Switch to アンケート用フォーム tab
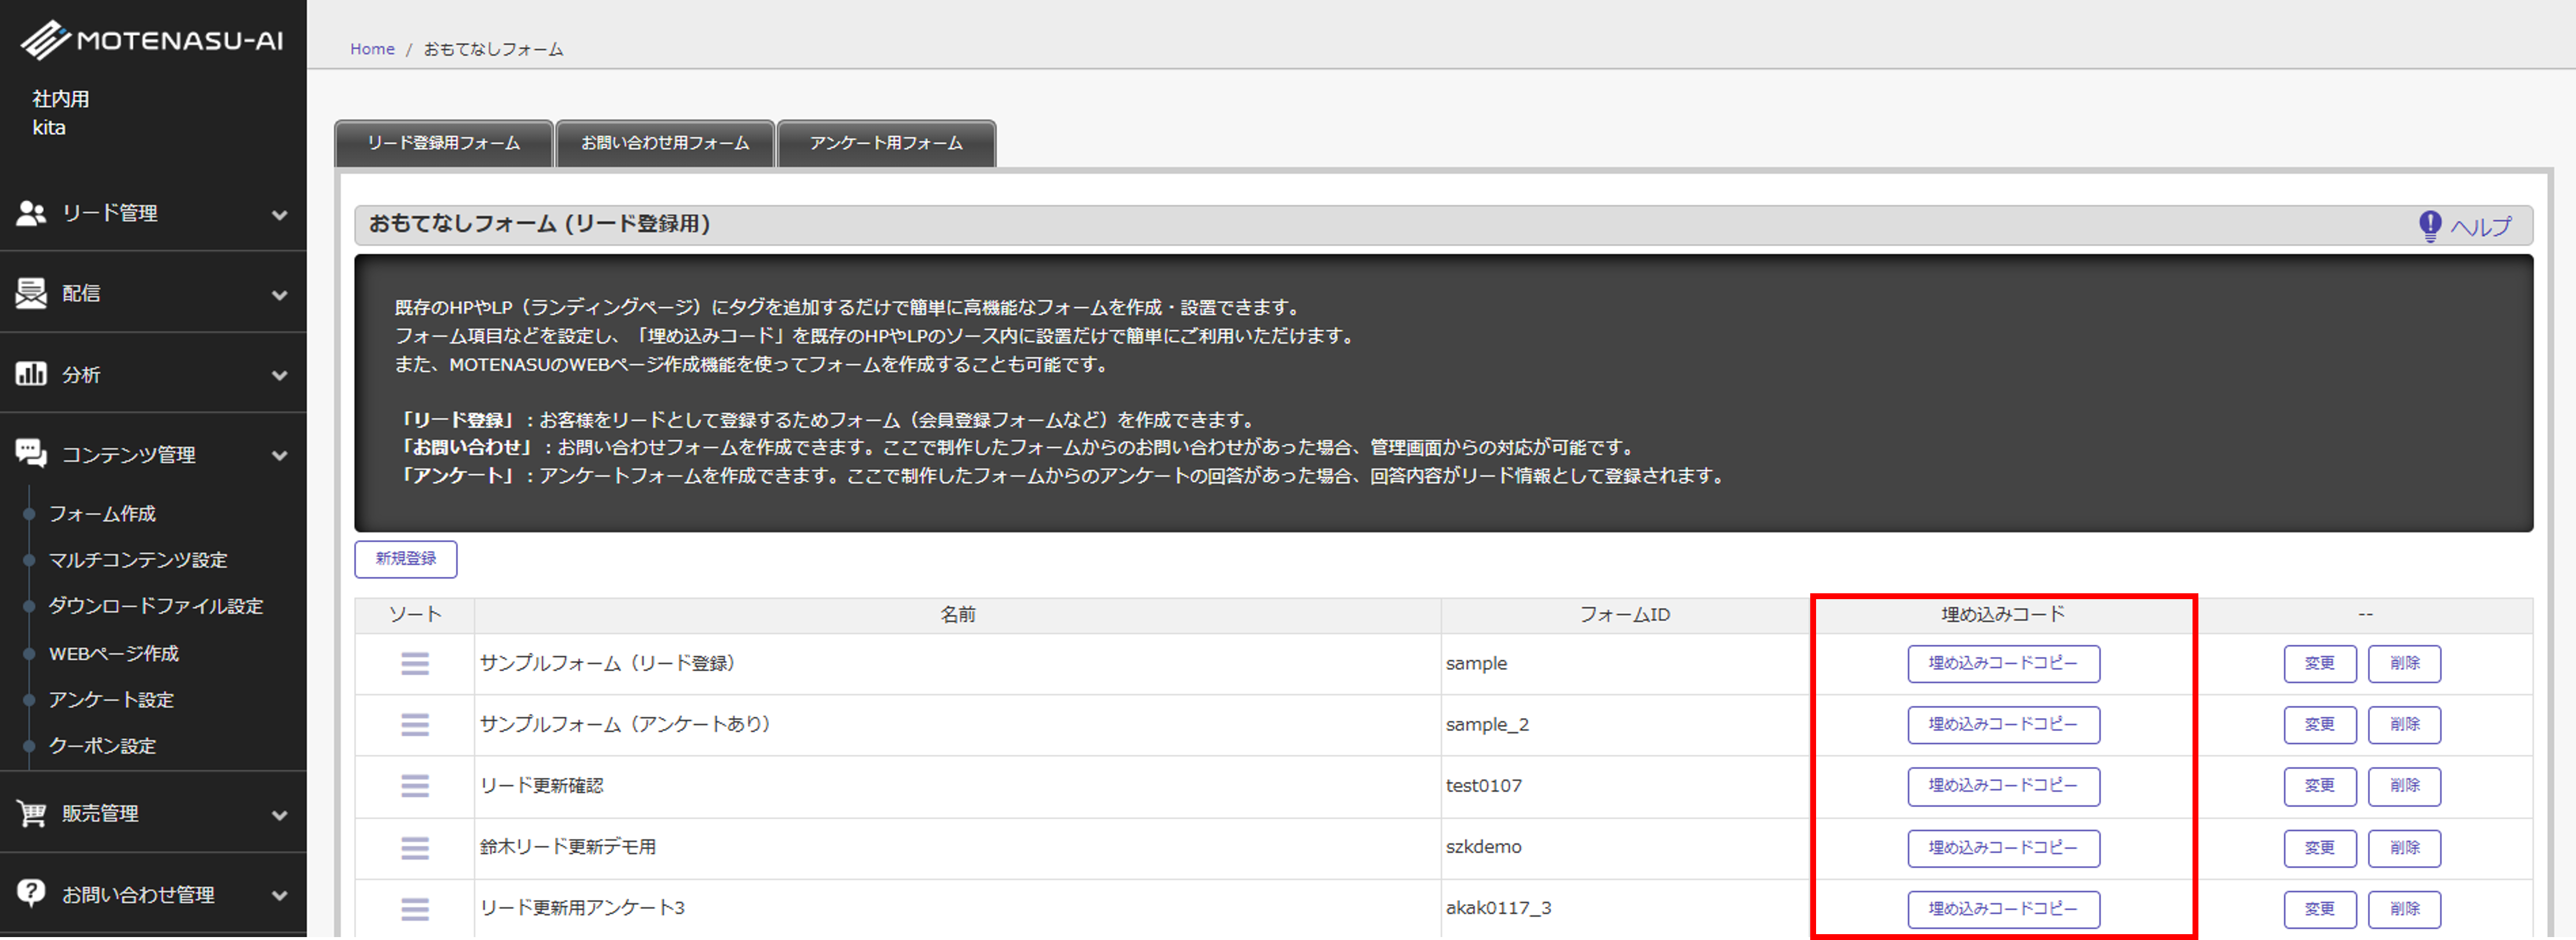This screenshot has height=940, width=2576. (886, 144)
